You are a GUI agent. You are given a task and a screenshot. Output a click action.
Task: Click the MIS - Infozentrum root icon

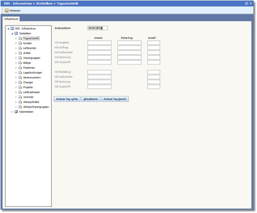tap(12, 28)
